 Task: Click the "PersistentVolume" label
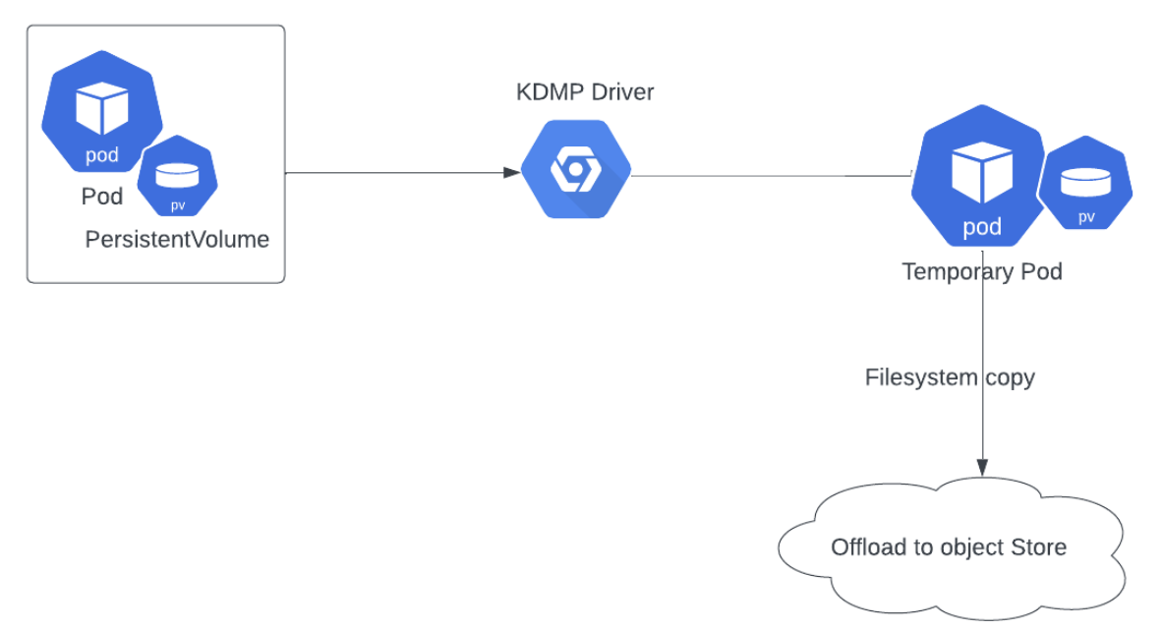pos(177,240)
